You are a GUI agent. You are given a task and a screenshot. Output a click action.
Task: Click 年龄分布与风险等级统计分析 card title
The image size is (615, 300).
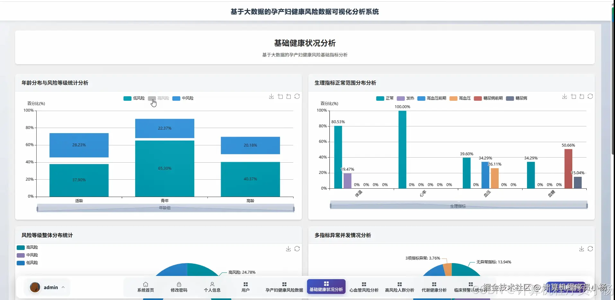click(x=55, y=83)
